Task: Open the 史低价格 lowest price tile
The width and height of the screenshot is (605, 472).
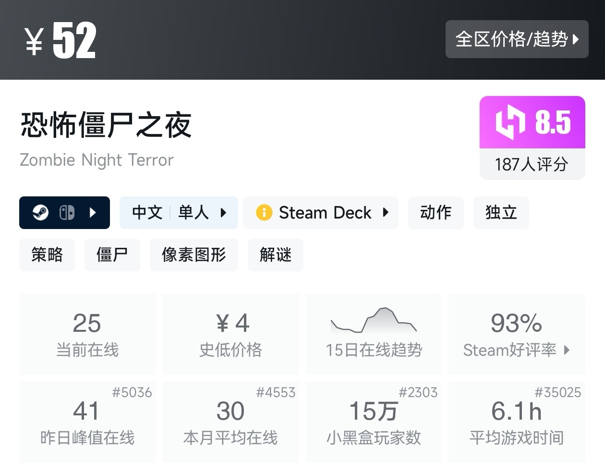Action: pyautogui.click(x=230, y=334)
